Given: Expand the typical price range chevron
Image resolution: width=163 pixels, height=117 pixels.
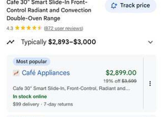Looking at the screenshot, I should (x=150, y=42).
